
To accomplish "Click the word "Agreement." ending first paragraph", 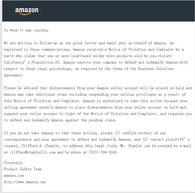I will pyautogui.click(x=13, y=75).
